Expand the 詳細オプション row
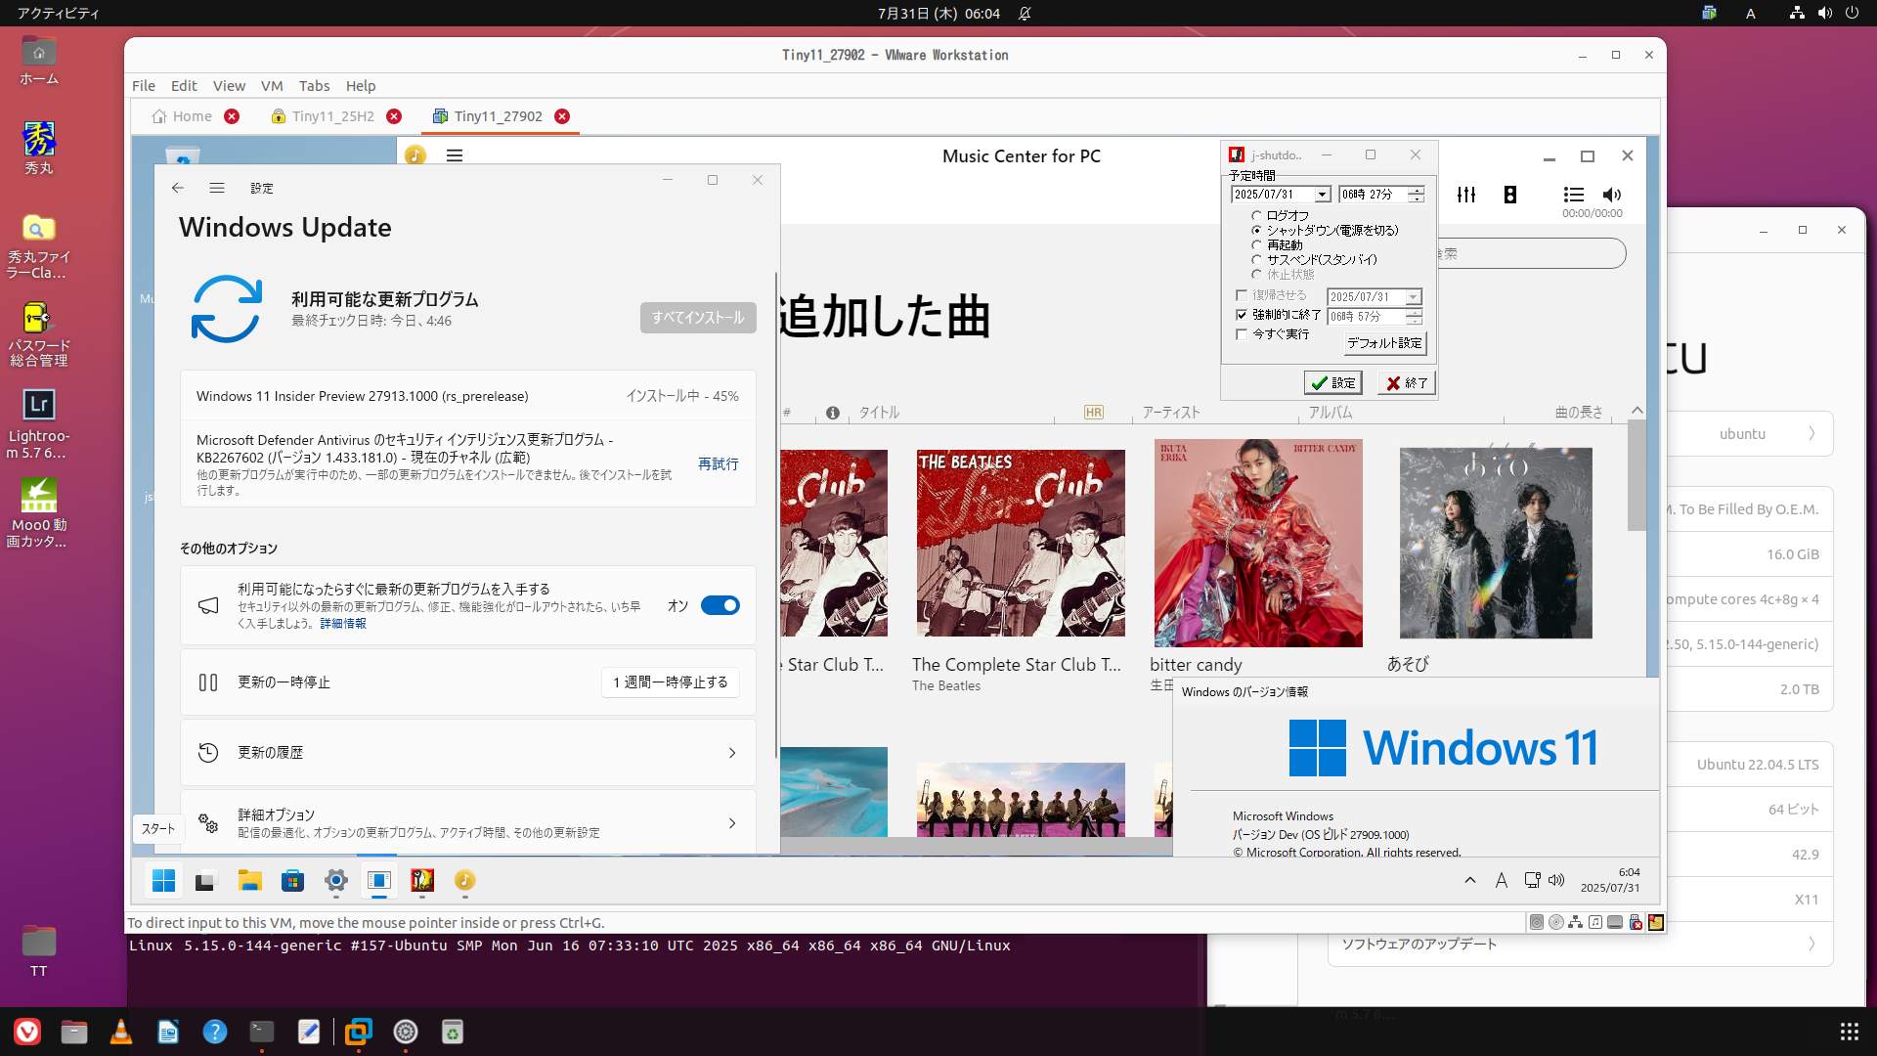The height and width of the screenshot is (1056, 1877). pos(468,822)
